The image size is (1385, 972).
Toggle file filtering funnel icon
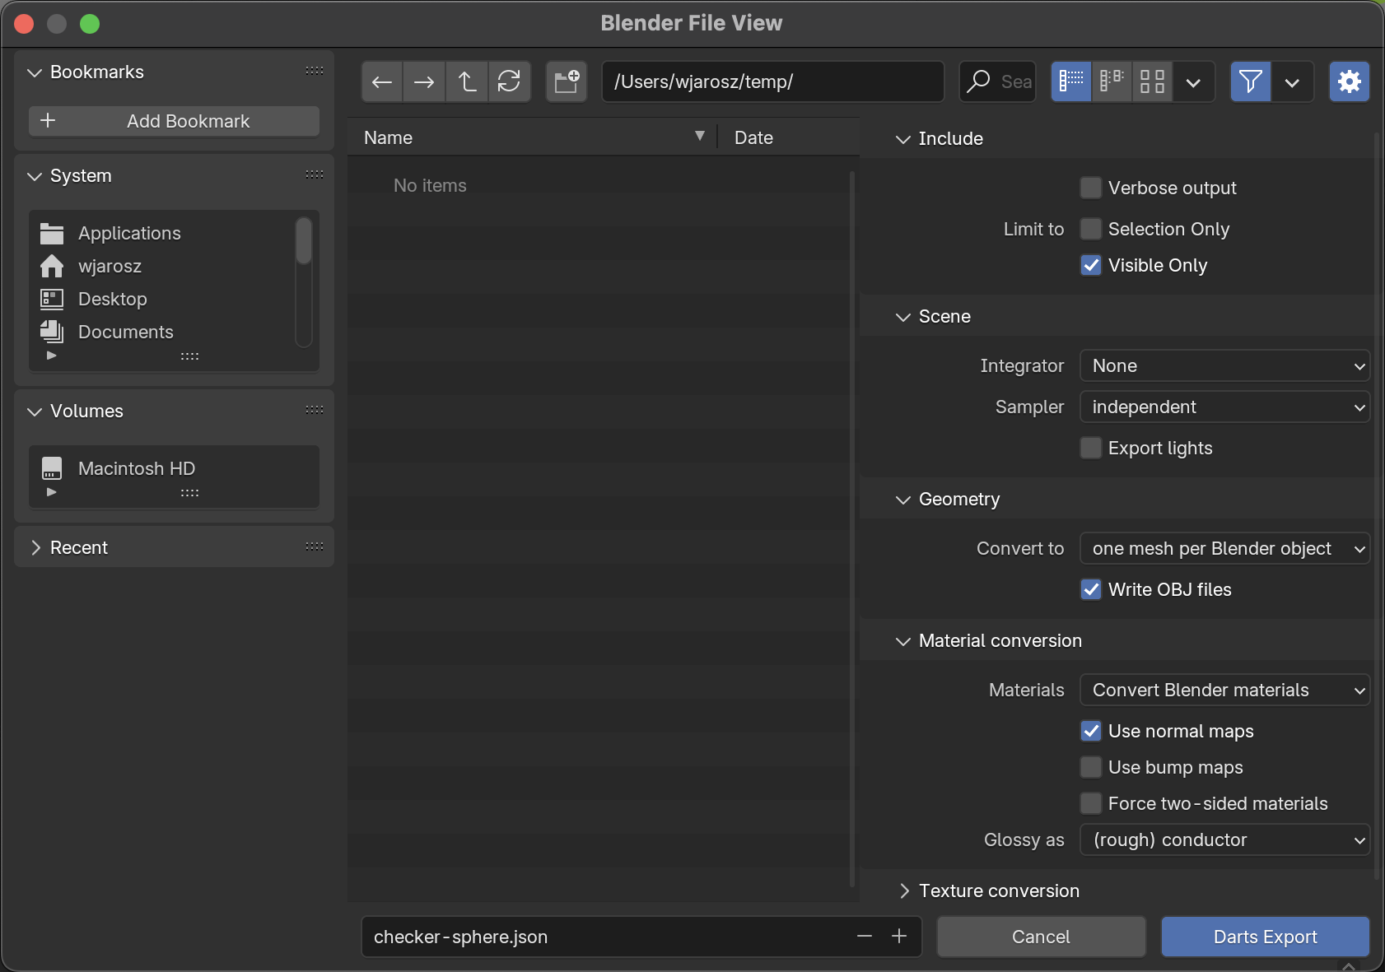click(x=1250, y=81)
